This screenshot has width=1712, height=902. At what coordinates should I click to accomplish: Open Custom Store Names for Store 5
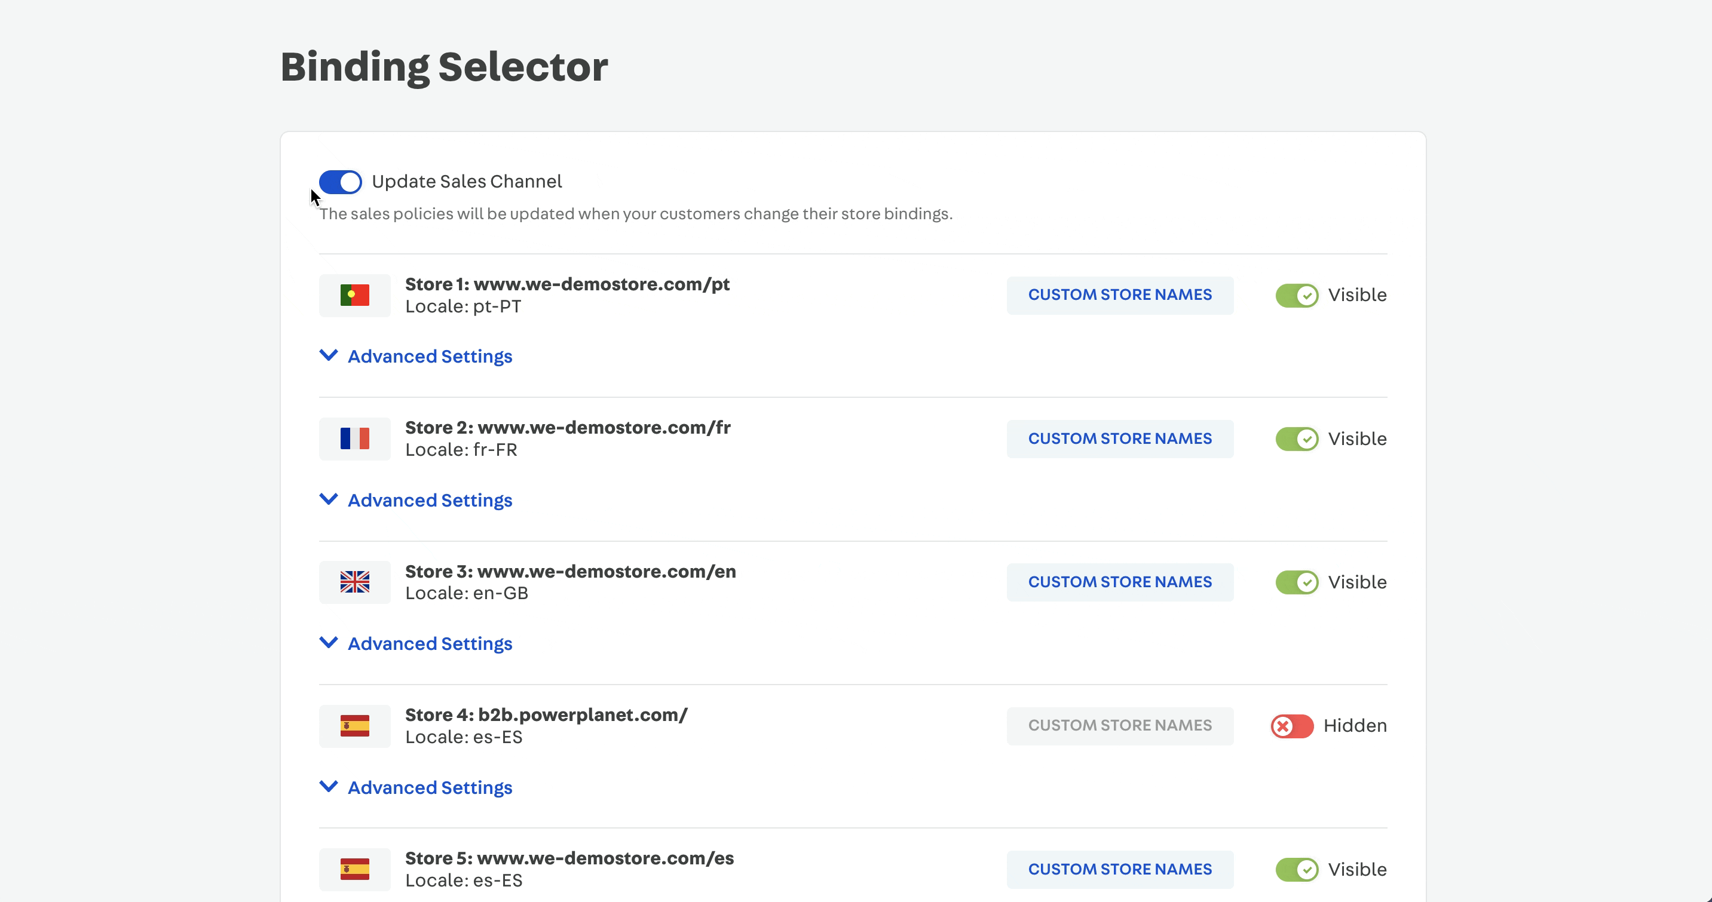tap(1119, 869)
